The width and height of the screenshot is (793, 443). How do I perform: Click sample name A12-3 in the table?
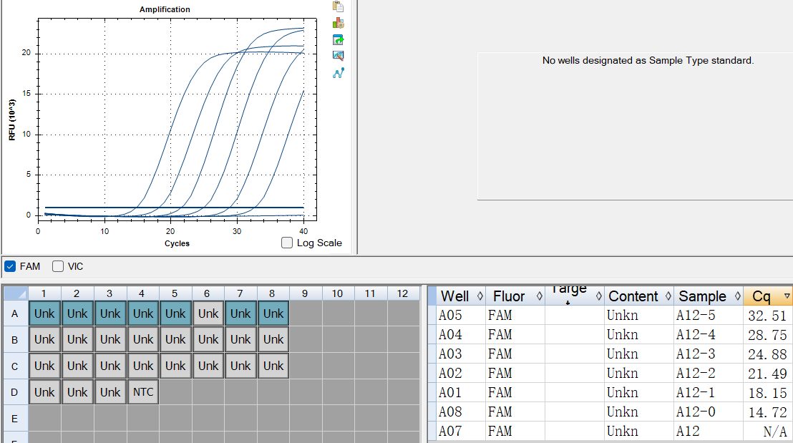(696, 354)
